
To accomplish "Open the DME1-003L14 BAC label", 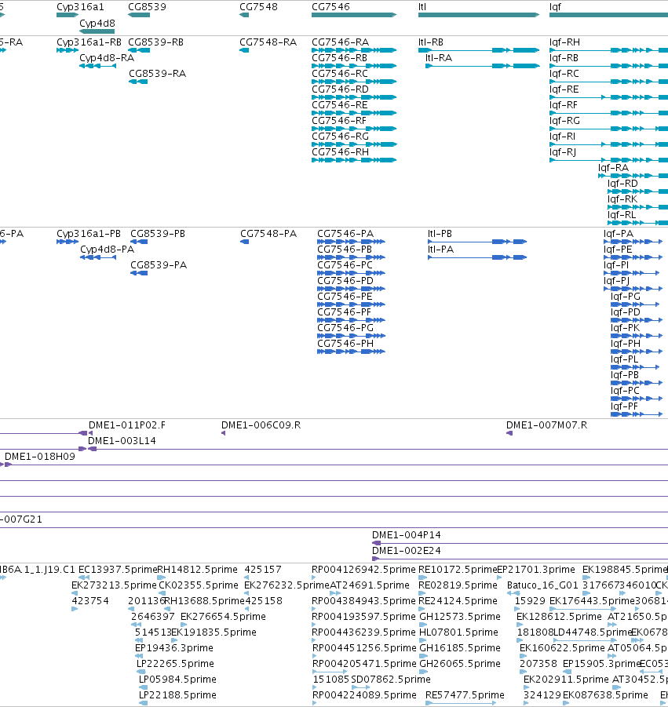I will coord(122,441).
